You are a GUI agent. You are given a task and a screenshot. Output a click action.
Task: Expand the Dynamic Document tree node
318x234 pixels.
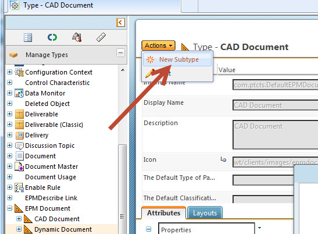click(x=19, y=229)
